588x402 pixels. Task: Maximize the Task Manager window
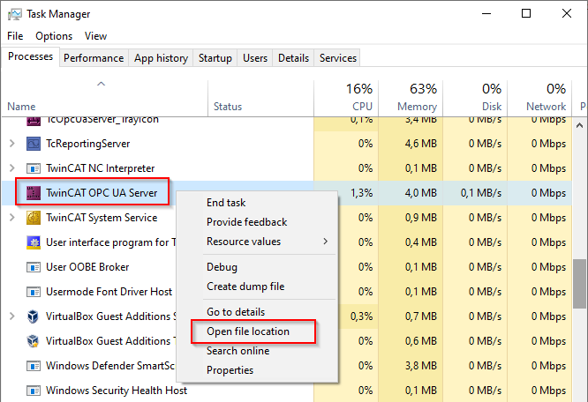pyautogui.click(x=526, y=13)
